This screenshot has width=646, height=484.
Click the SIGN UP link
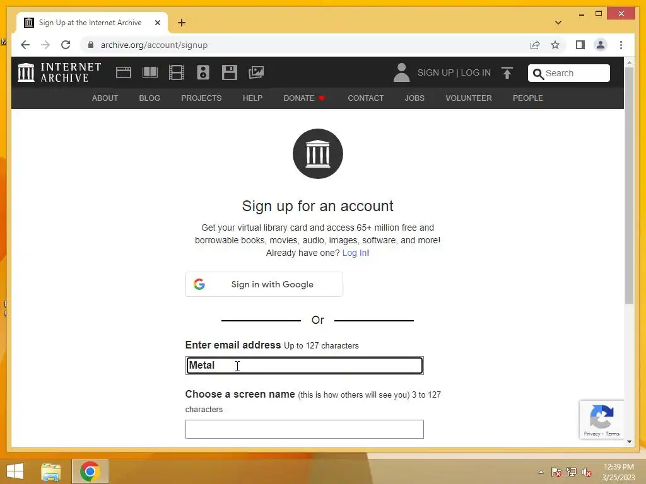pos(435,73)
